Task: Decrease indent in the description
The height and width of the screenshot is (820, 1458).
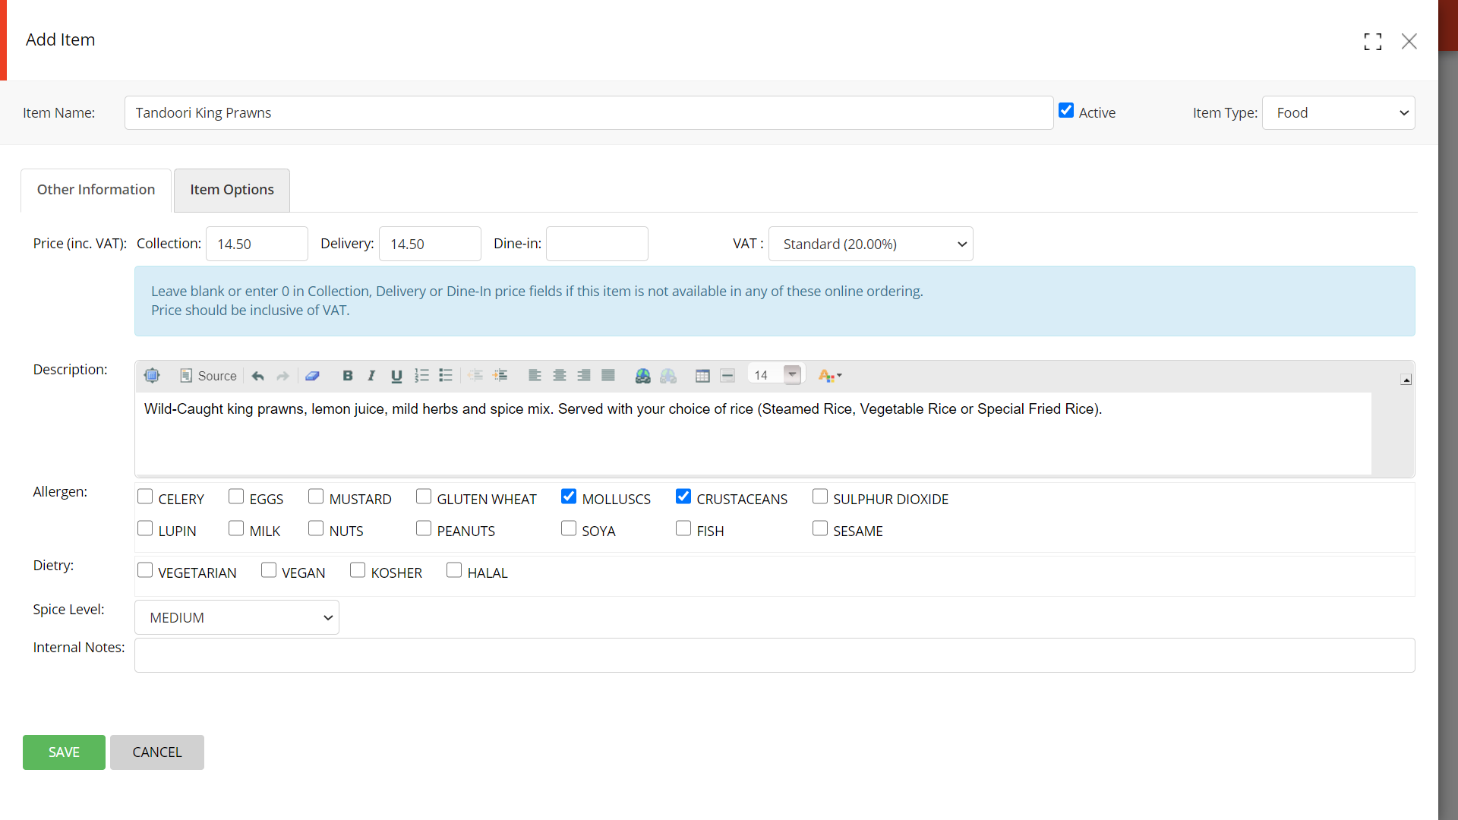Action: (x=475, y=375)
